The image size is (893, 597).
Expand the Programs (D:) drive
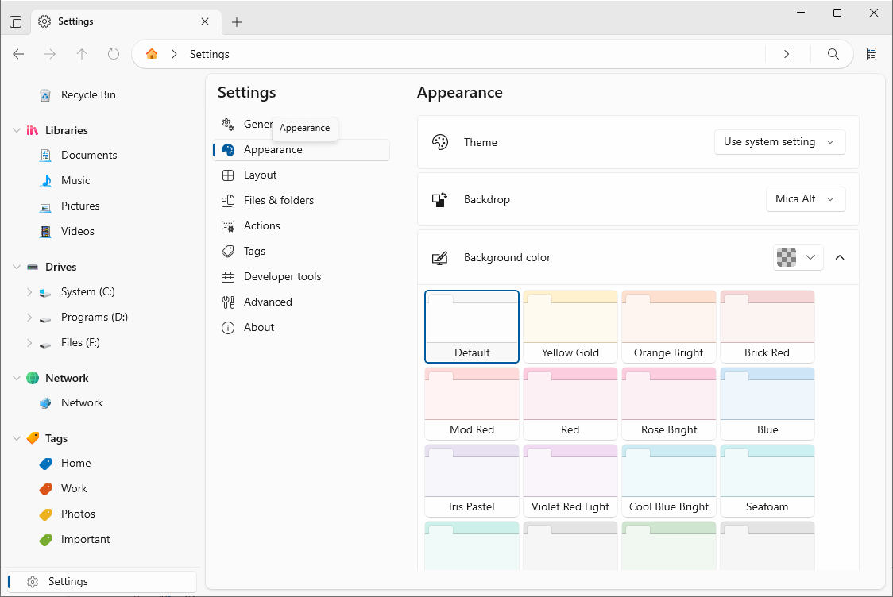pyautogui.click(x=29, y=318)
